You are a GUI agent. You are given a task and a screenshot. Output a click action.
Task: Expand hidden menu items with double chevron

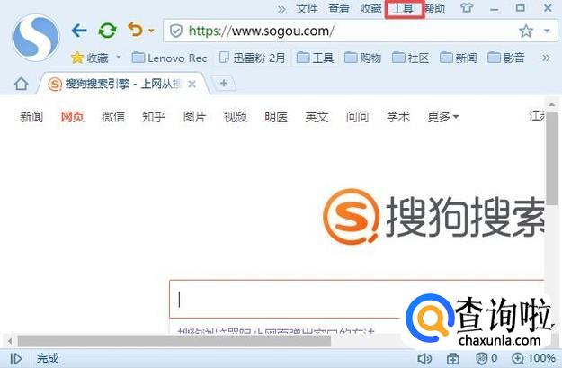[281, 9]
